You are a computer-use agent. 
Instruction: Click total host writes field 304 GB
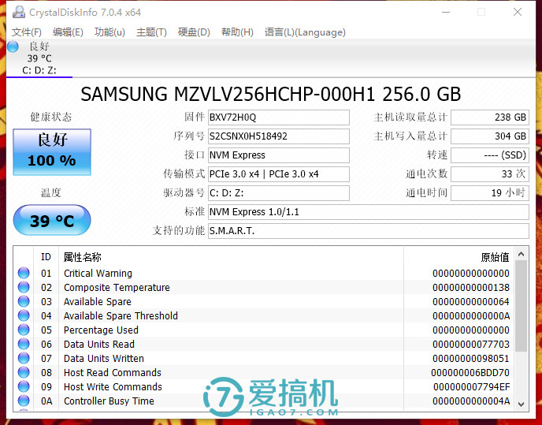click(x=490, y=136)
